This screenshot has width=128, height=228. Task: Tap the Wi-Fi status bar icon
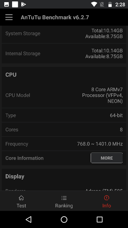click(94, 4)
